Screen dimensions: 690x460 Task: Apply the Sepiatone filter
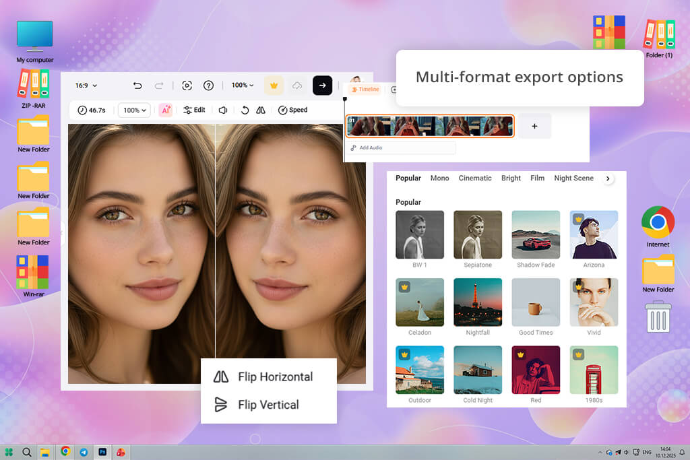pyautogui.click(x=478, y=235)
